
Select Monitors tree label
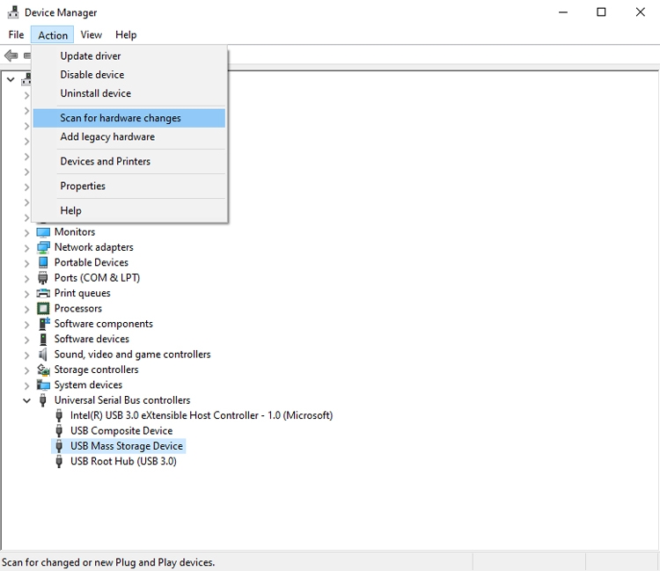(75, 232)
